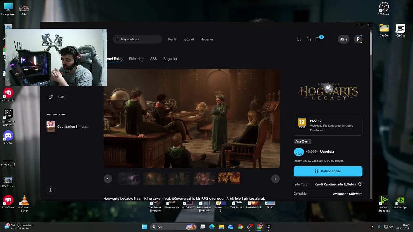This screenshot has height=232, width=413.
Task: Open Microsoft Edge from taskbar
Action: 212,227
